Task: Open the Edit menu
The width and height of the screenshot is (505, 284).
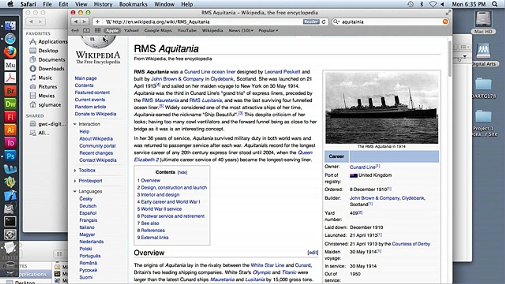Action: (x=63, y=4)
